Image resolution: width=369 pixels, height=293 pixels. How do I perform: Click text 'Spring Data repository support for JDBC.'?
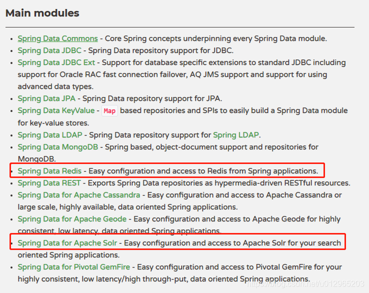[161, 50]
